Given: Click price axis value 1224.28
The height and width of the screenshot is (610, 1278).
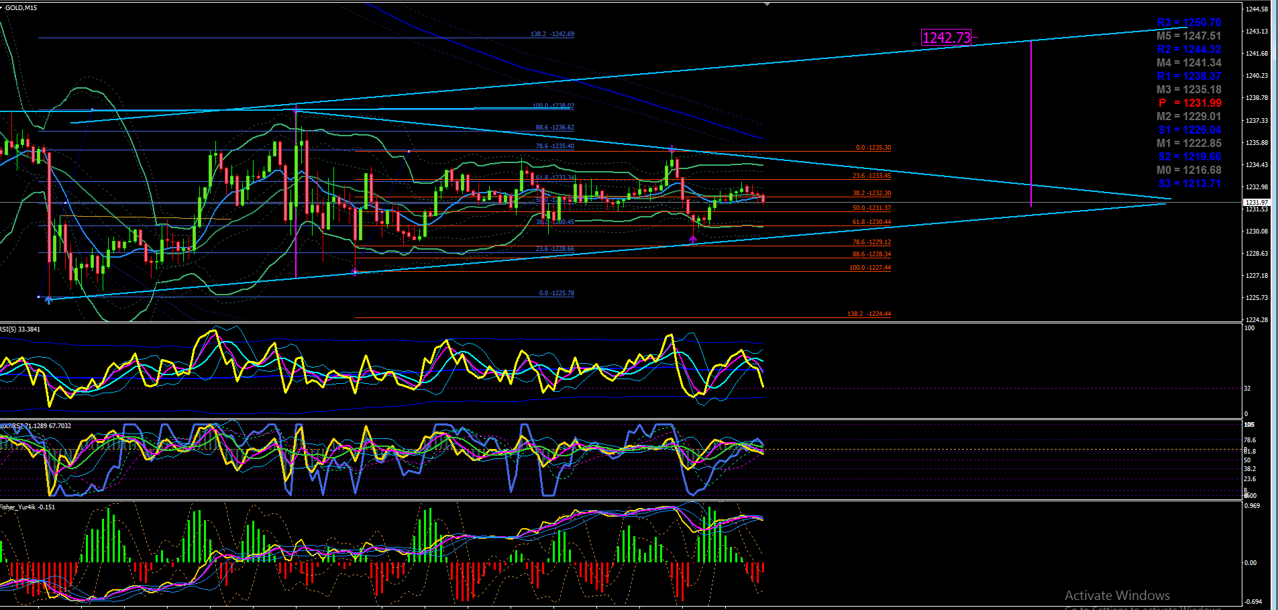Looking at the screenshot, I should (1257, 319).
